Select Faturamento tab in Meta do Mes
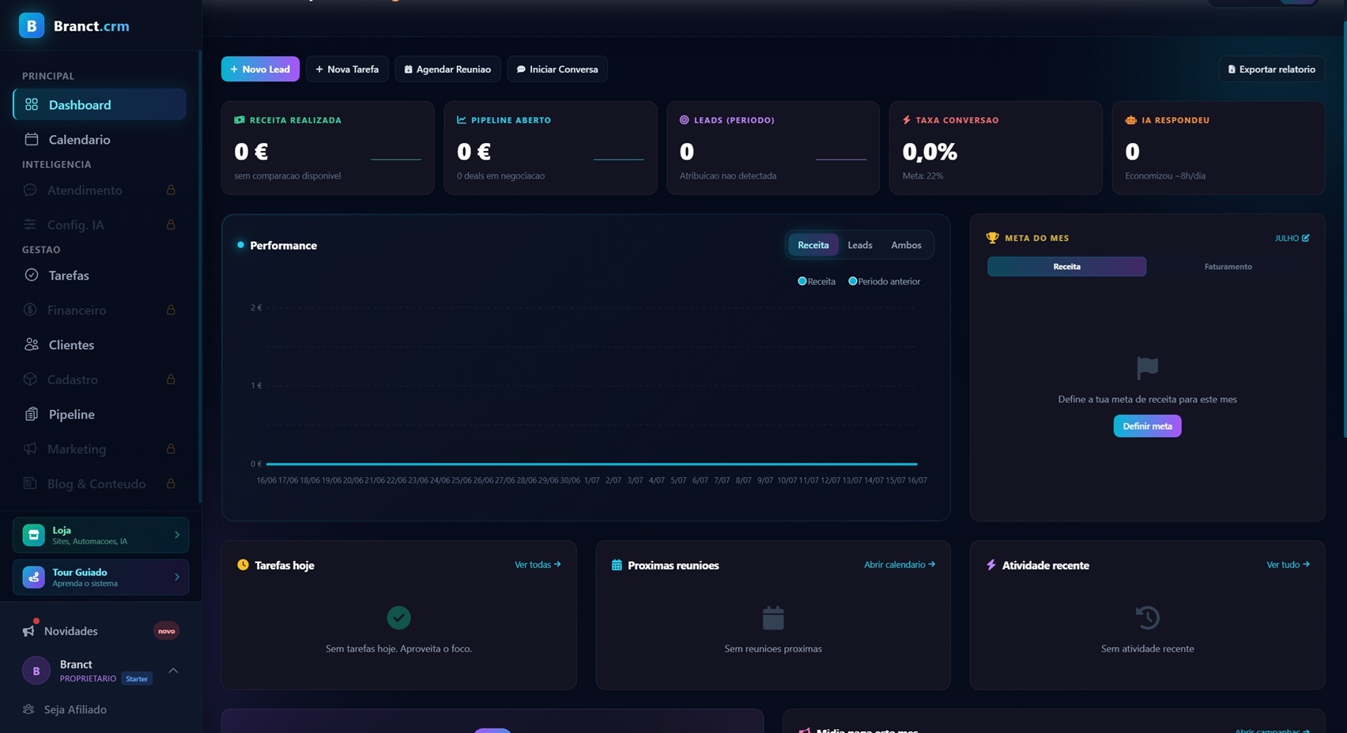 [1228, 266]
